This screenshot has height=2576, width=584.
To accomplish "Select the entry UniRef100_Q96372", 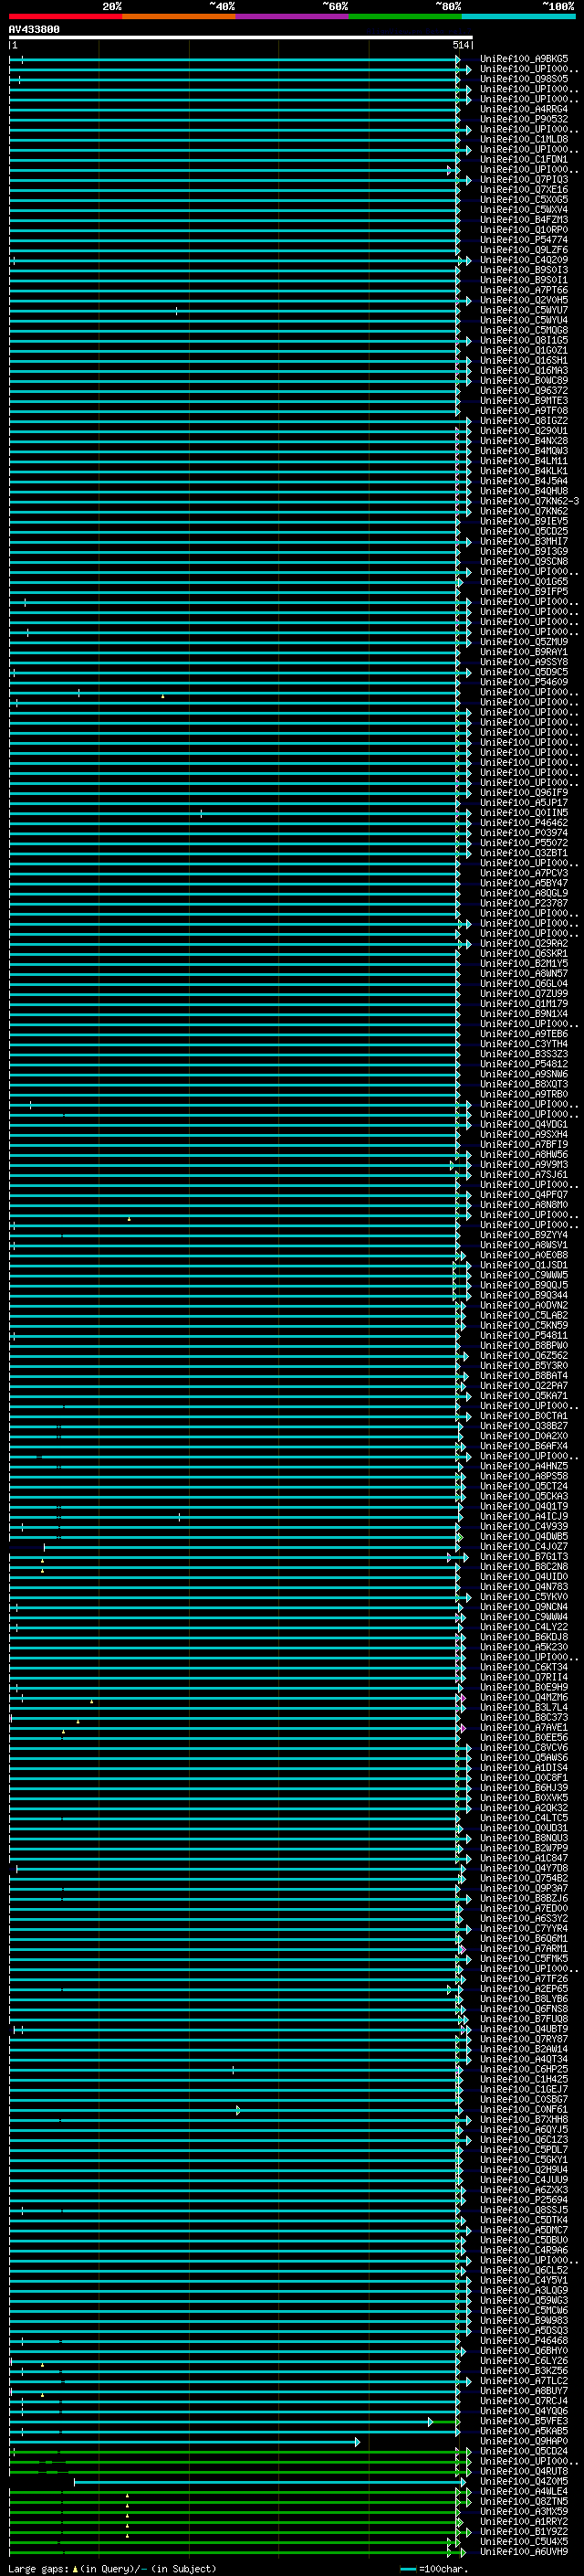I will (524, 391).
